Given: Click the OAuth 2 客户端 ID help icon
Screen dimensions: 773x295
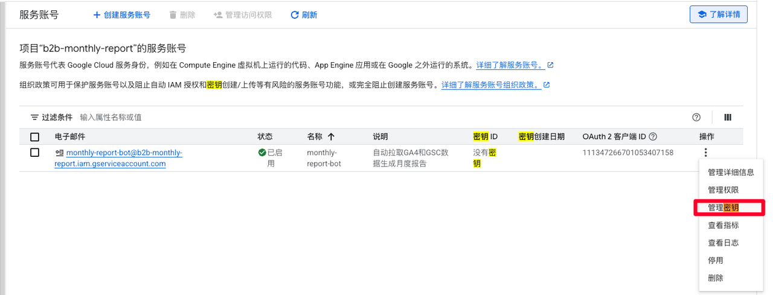Looking at the screenshot, I should pyautogui.click(x=653, y=137).
